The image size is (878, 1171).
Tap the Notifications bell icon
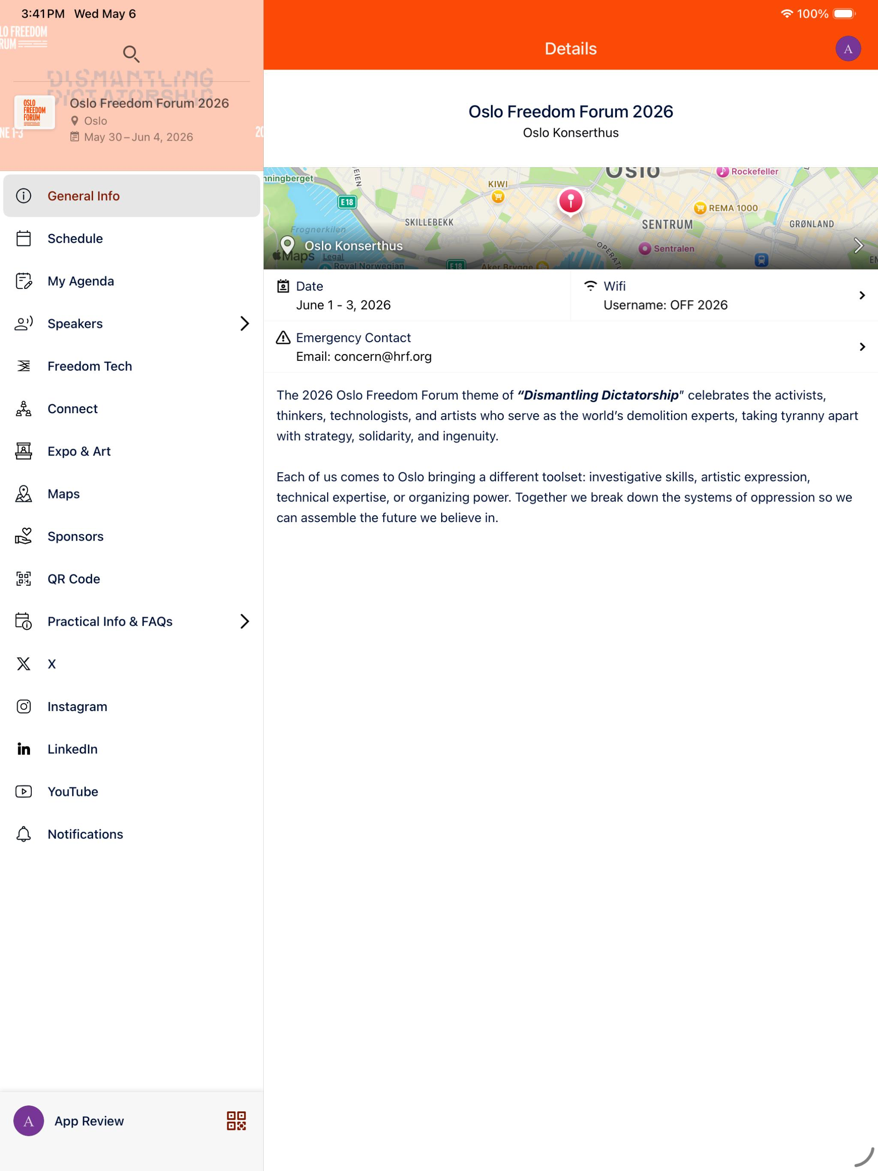24,834
